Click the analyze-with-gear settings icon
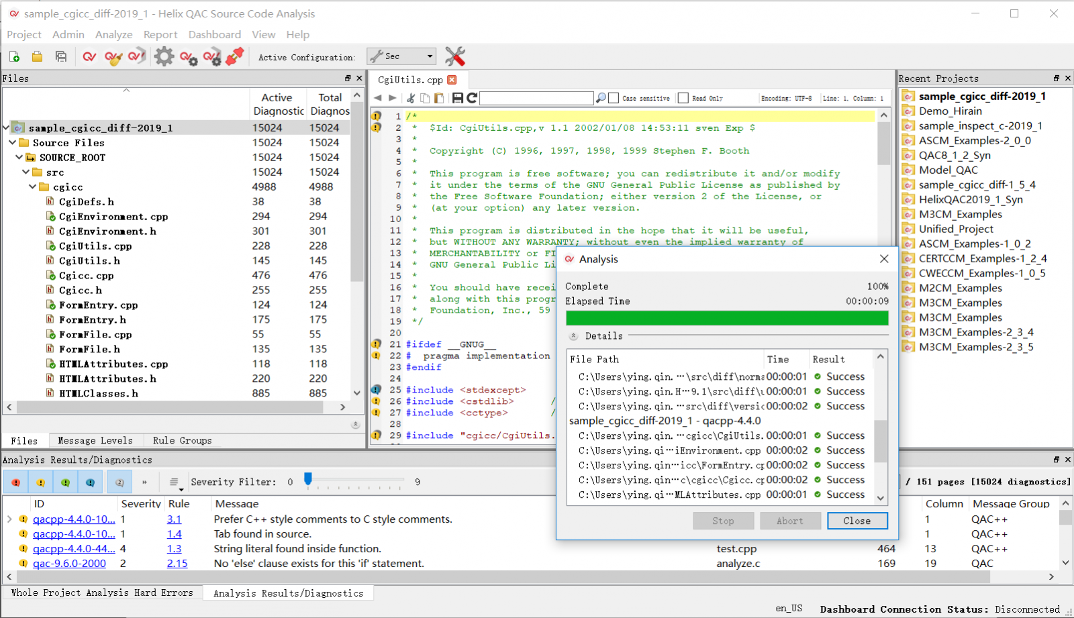1074x618 pixels. tap(189, 58)
